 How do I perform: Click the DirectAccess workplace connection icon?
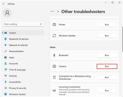(54, 77)
